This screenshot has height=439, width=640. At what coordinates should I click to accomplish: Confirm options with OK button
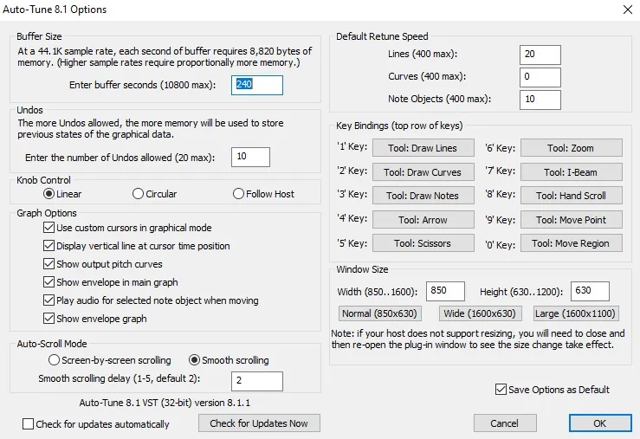click(600, 423)
